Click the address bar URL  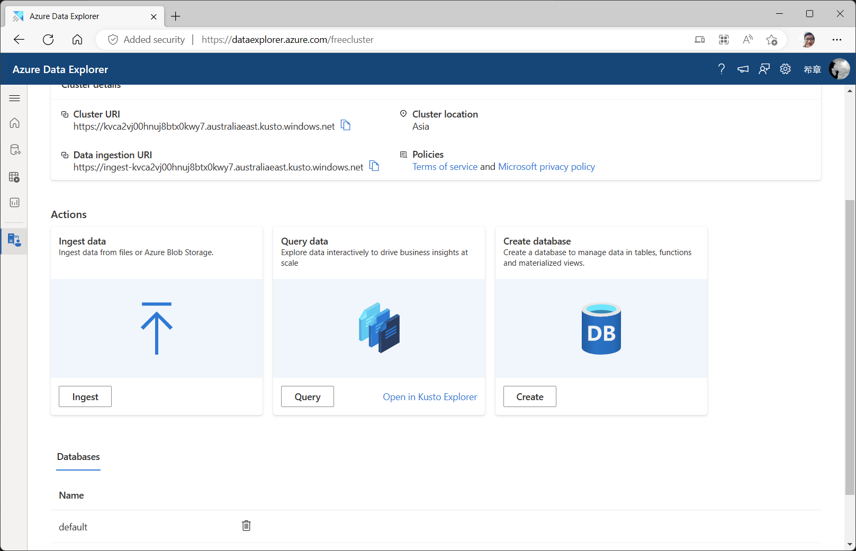click(287, 40)
